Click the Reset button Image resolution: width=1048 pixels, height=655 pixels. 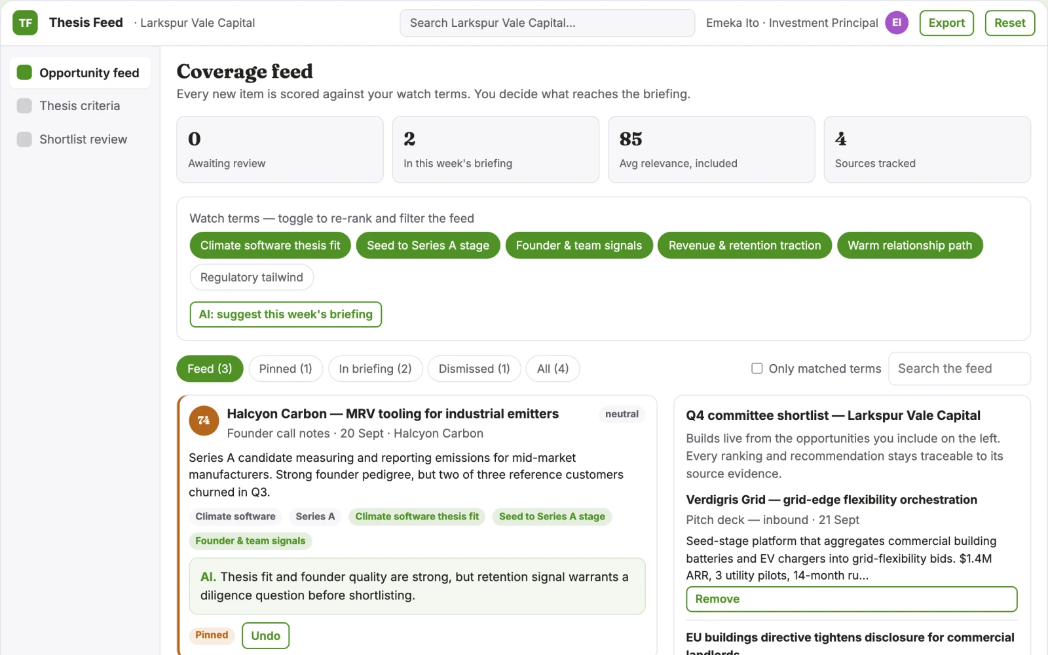coord(1009,23)
